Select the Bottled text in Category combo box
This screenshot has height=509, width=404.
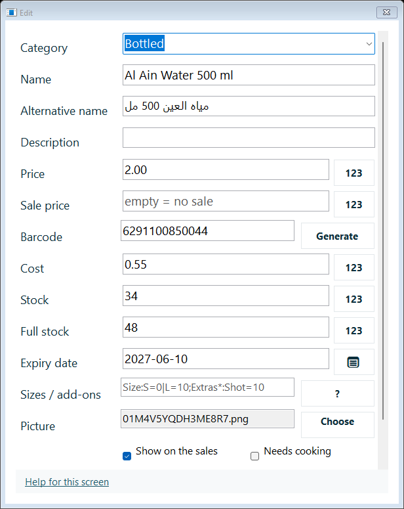point(144,43)
